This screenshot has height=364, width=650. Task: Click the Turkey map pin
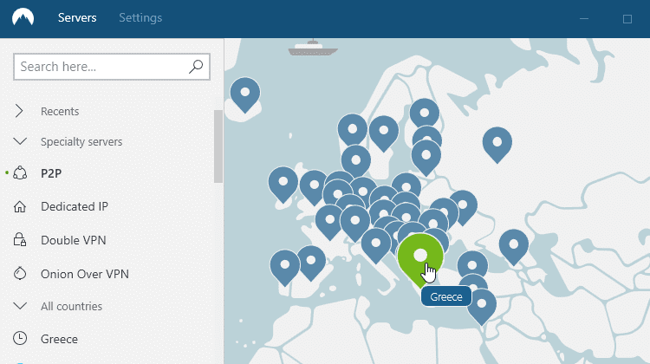click(x=472, y=265)
